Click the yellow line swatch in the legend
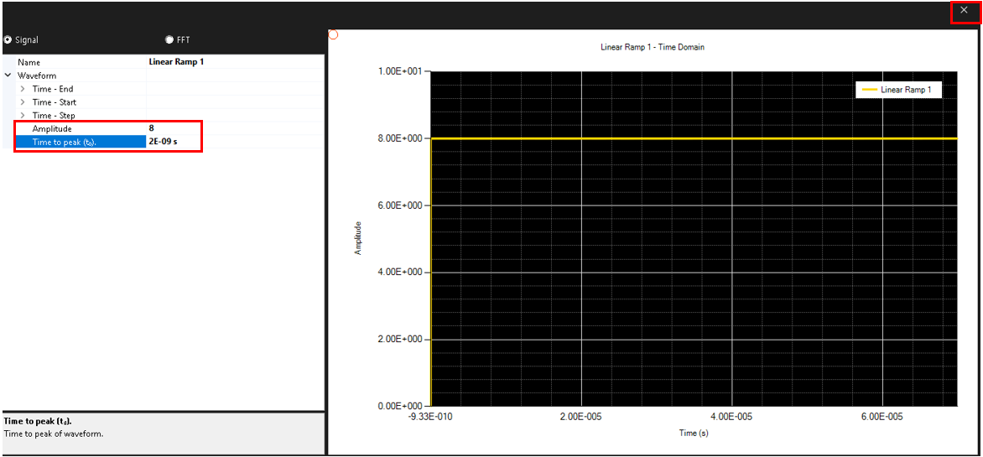Viewport: 983px width, 457px height. coord(869,90)
